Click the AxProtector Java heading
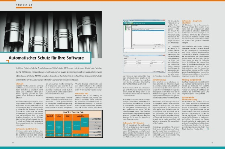 pyautogui.click(x=159, y=80)
